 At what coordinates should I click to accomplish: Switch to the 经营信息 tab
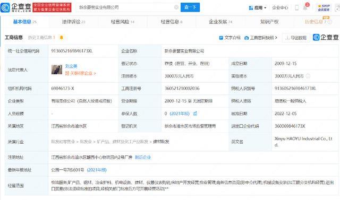[172, 22]
